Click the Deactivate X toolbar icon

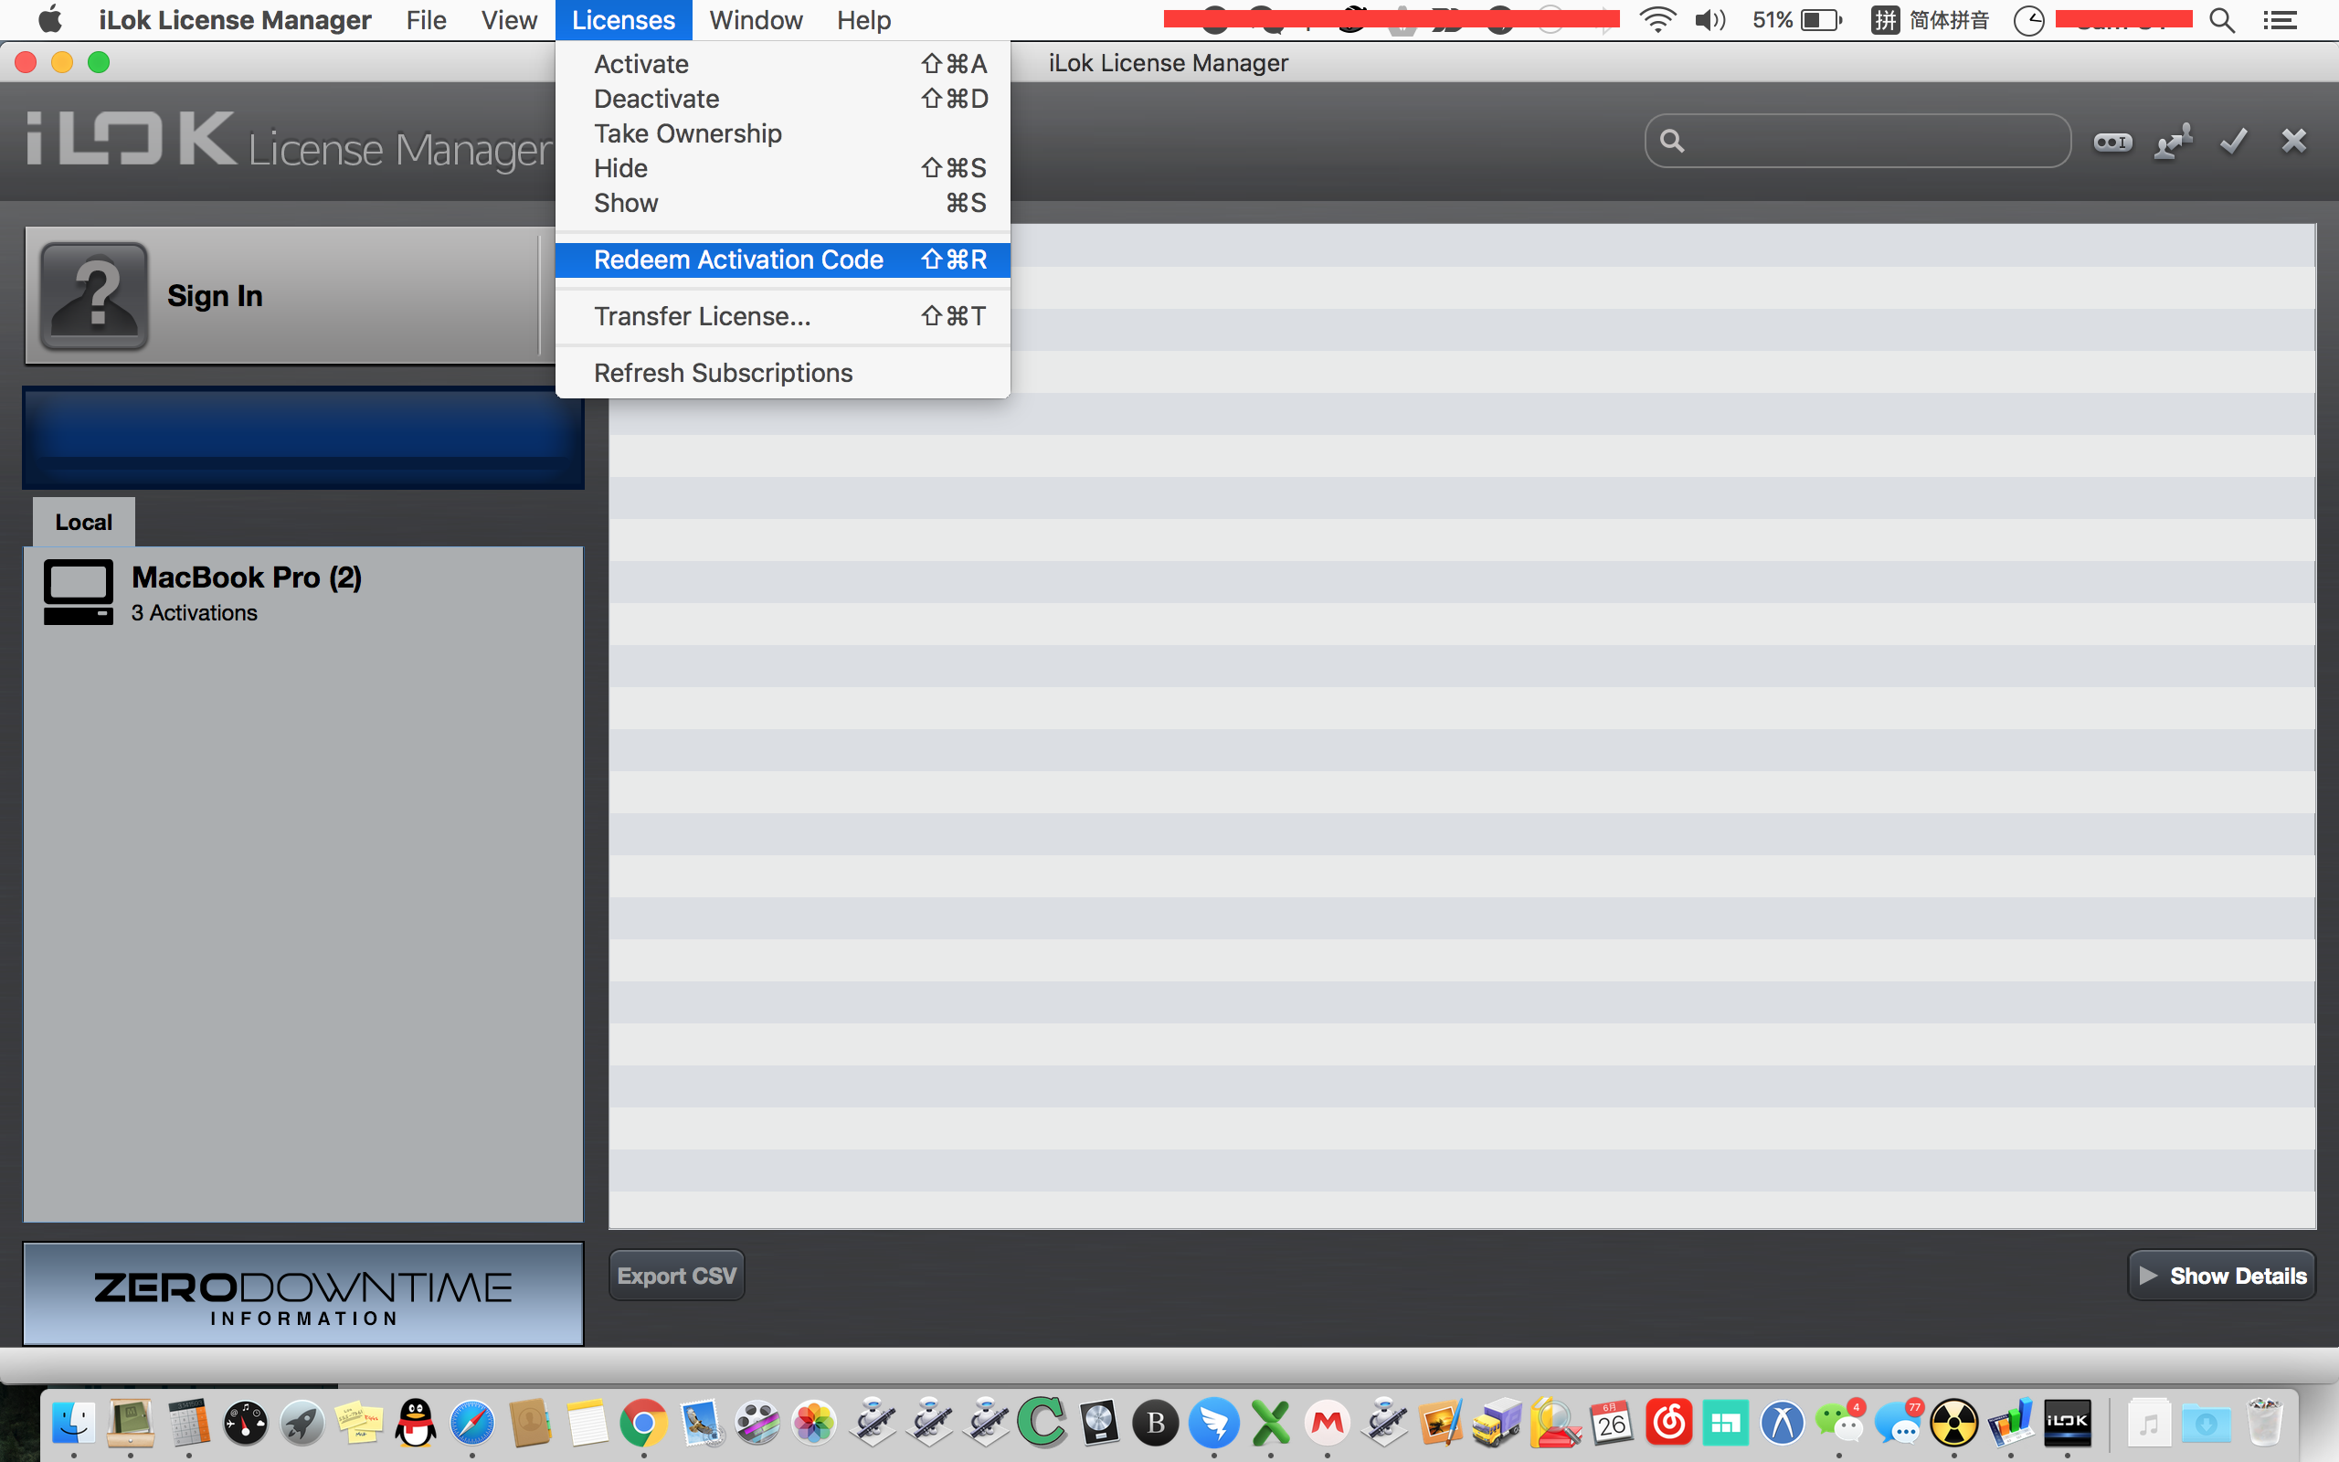[x=2293, y=141]
